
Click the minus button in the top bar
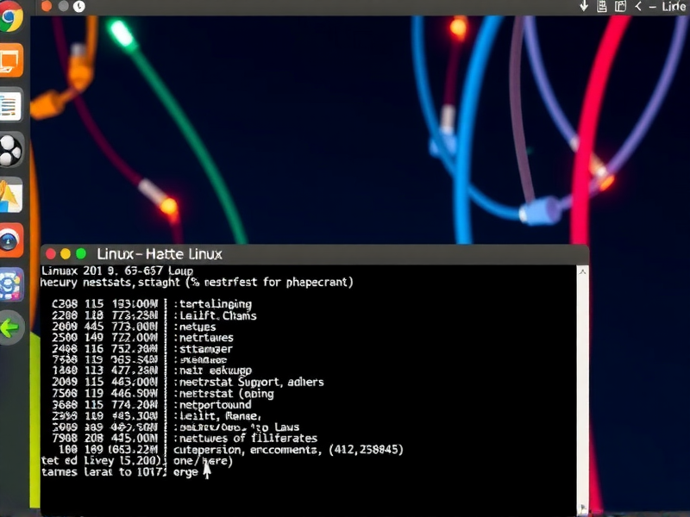652,7
